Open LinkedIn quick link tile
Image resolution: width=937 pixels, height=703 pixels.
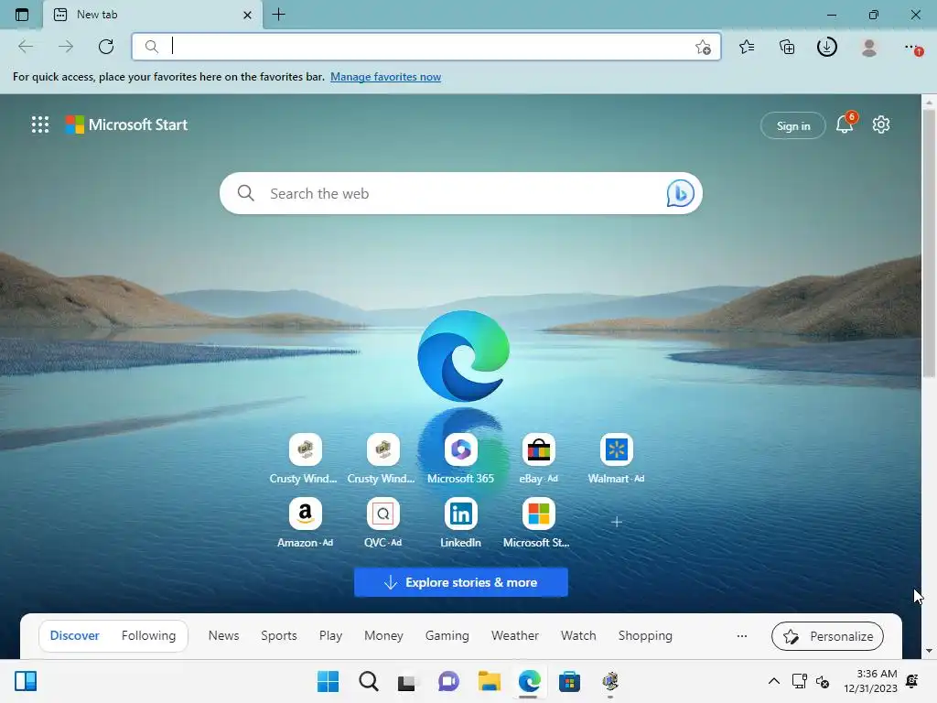point(461,523)
